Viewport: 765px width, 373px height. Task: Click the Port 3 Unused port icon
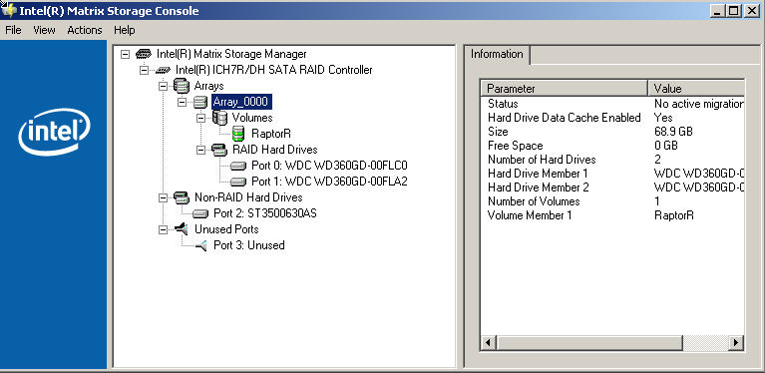click(201, 245)
